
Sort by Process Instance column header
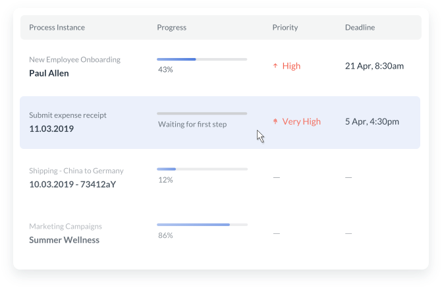coord(57,28)
